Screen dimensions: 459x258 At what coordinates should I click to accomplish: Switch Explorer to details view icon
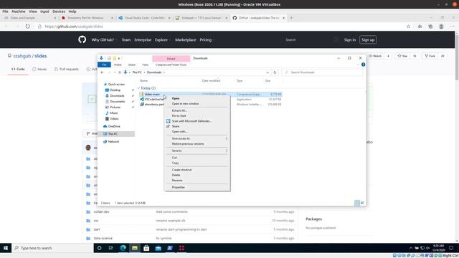(x=357, y=203)
